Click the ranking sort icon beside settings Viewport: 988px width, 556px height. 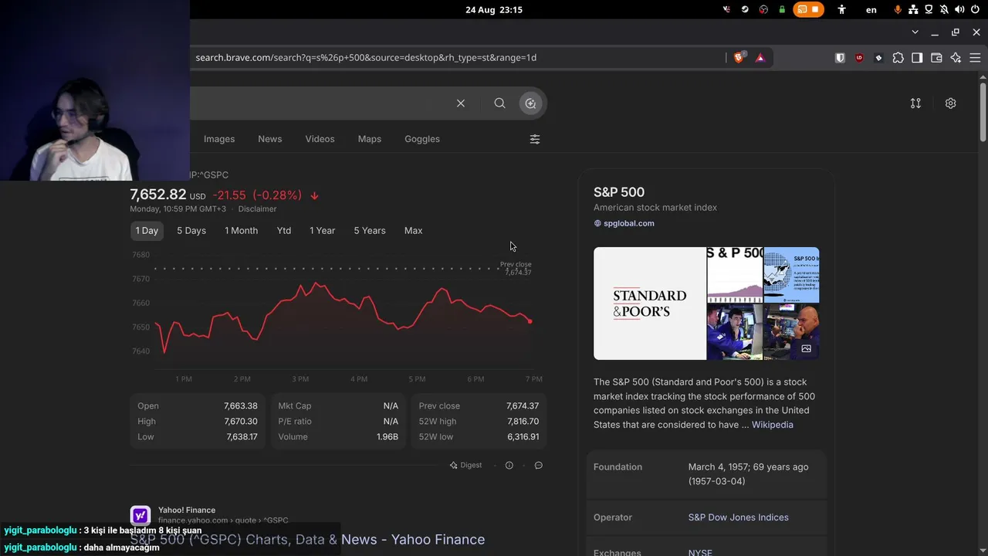click(915, 103)
